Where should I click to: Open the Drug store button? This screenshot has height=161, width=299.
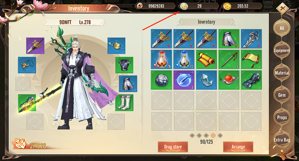[173, 147]
